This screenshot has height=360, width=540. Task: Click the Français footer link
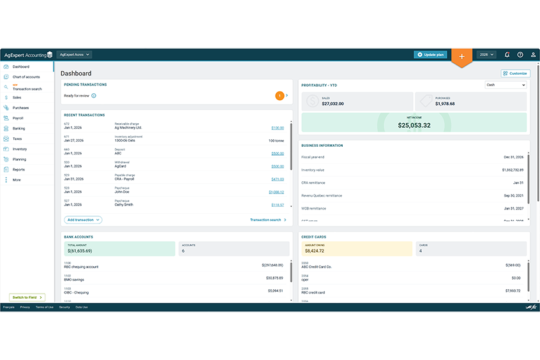tap(8, 307)
